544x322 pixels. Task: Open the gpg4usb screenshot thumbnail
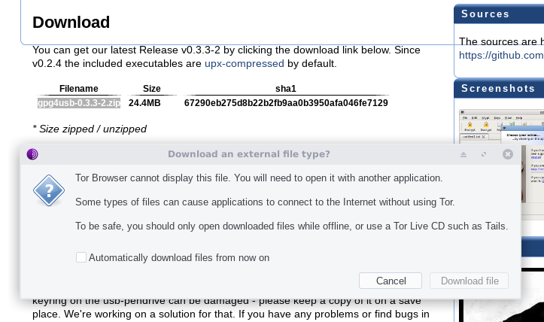point(501,126)
